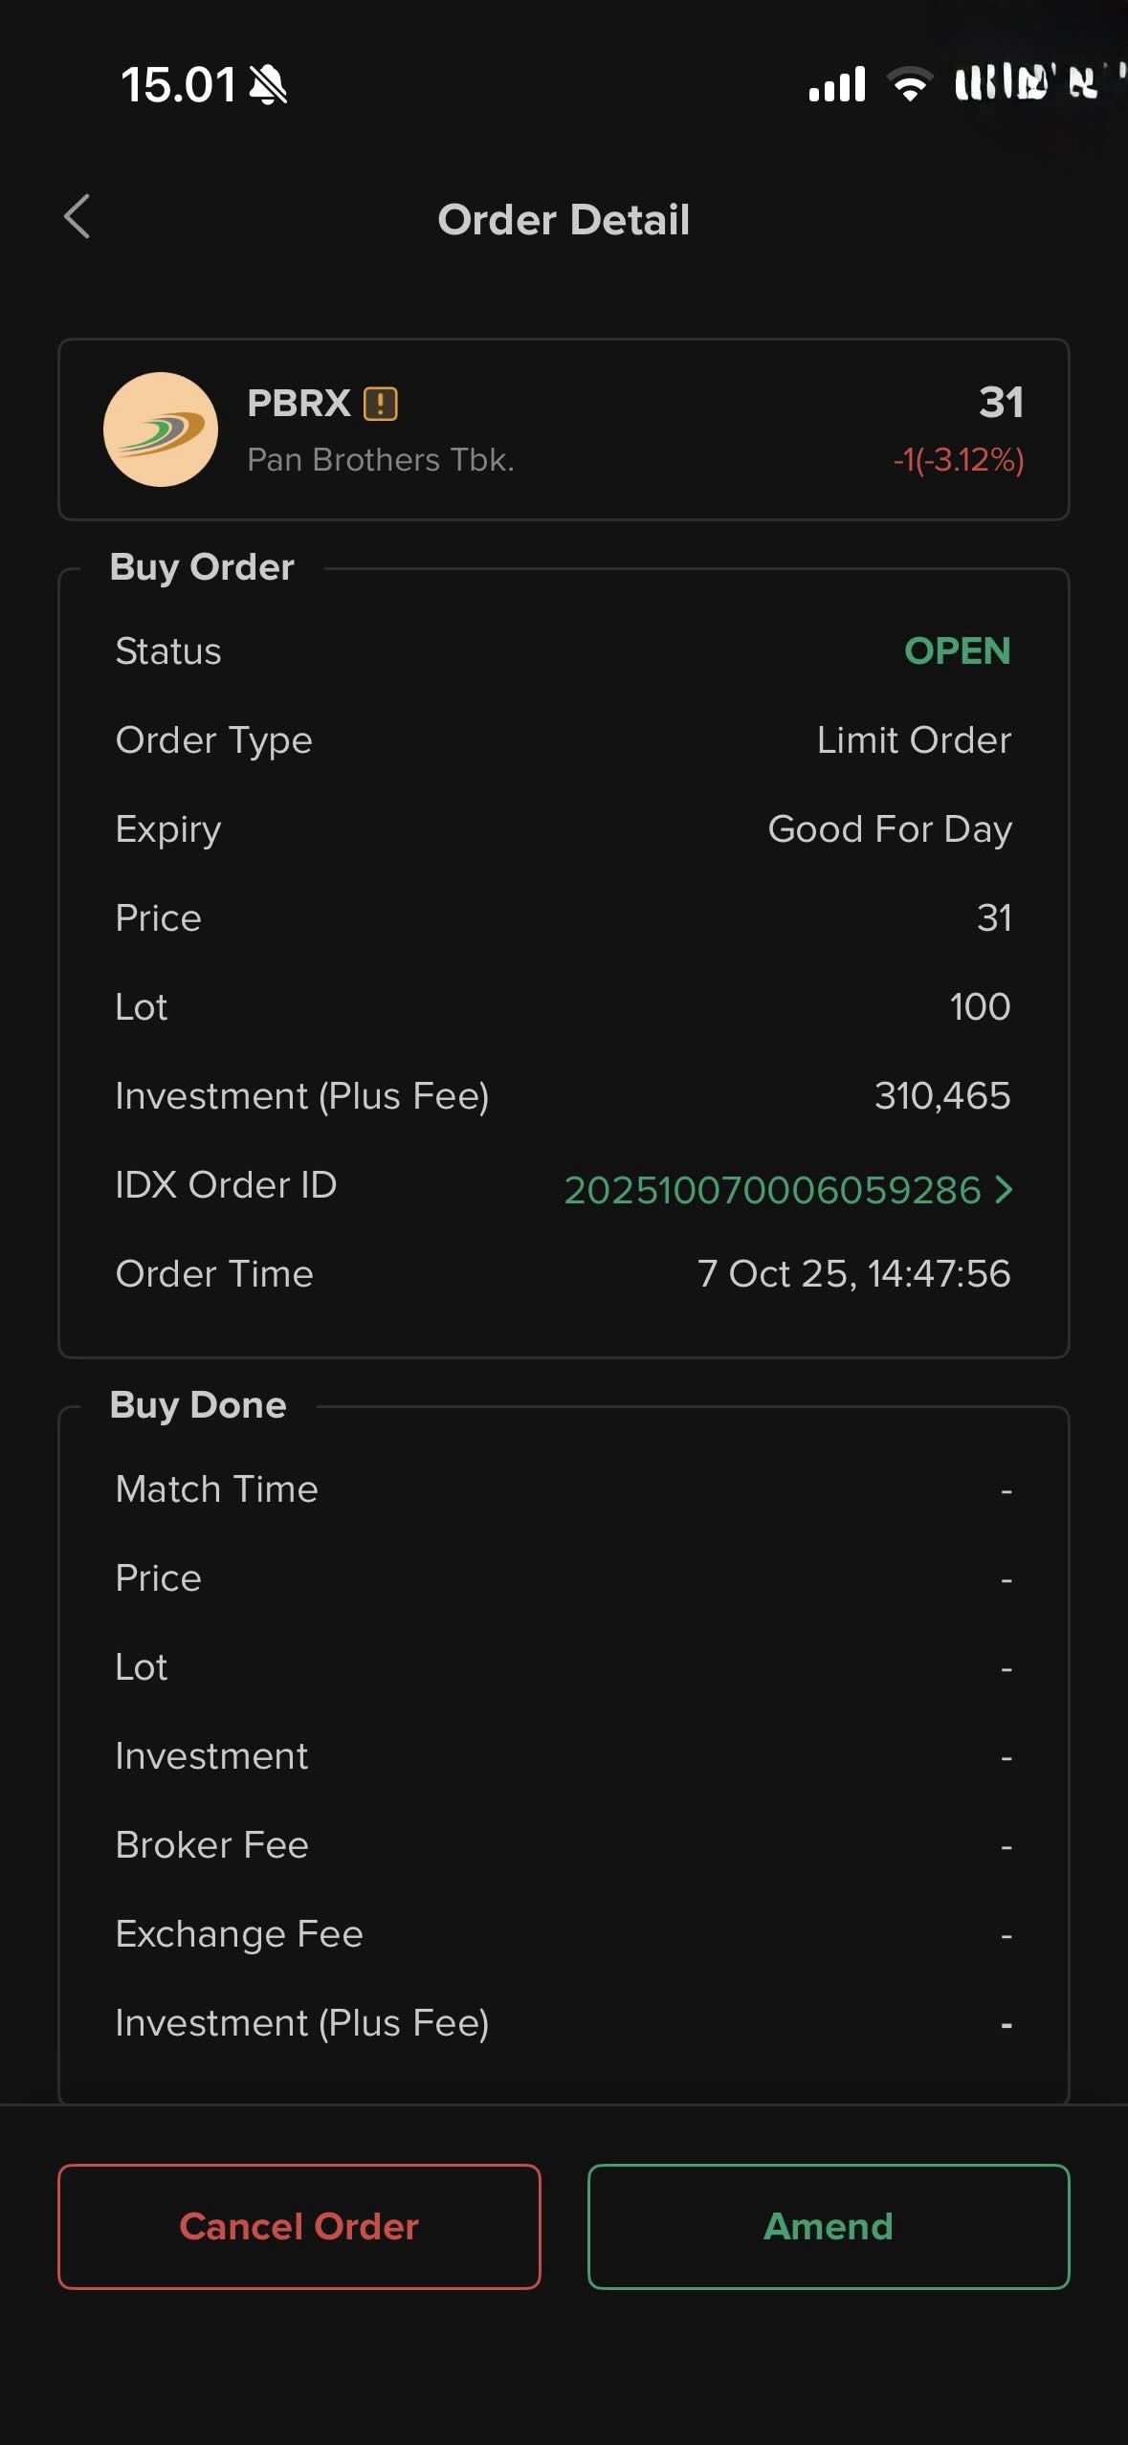Tap the PBRX ticker symbol
The height and width of the screenshot is (2445, 1128).
coord(299,404)
